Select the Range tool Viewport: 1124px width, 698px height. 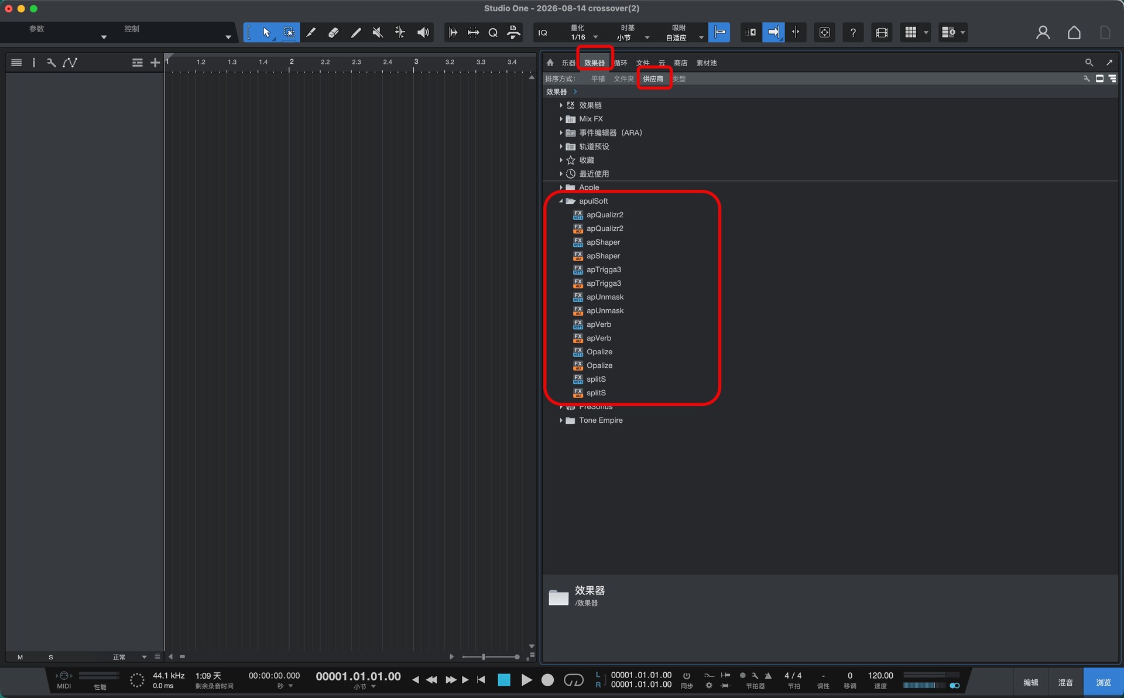(289, 33)
